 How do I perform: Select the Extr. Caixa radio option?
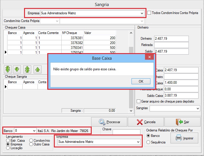[x=8, y=141]
